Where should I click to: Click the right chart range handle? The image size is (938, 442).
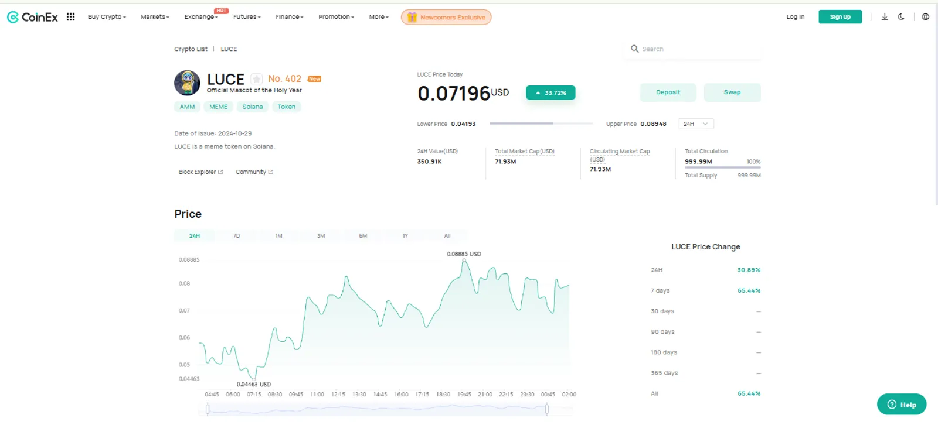click(547, 410)
